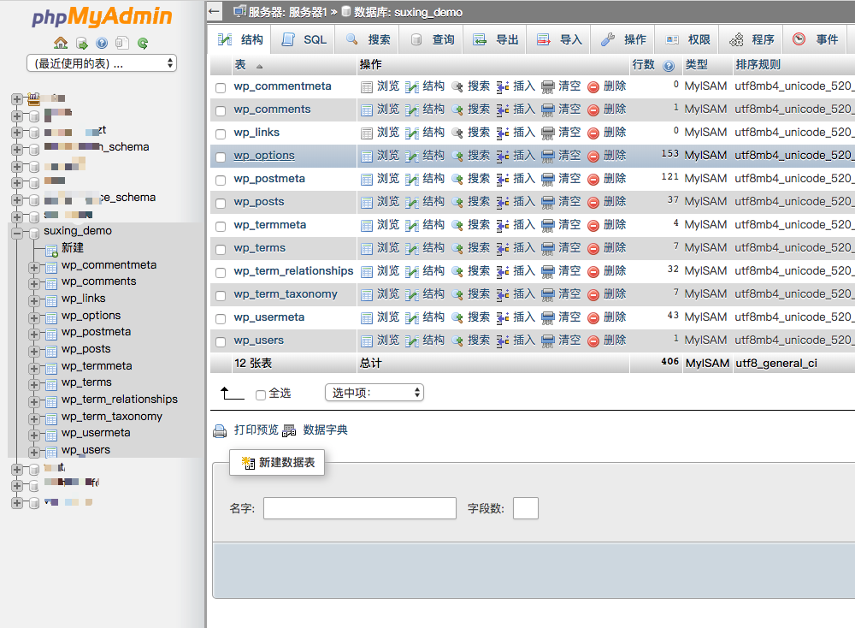Click the green reload navigation icon
This screenshot has width=855, height=628.
point(143,43)
